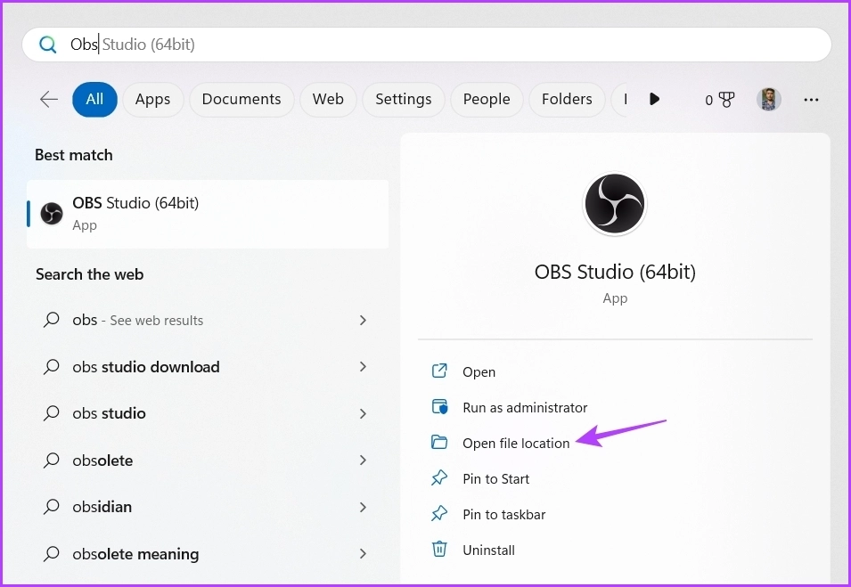Switch to the People filter tab
The image size is (851, 587).
click(x=487, y=99)
